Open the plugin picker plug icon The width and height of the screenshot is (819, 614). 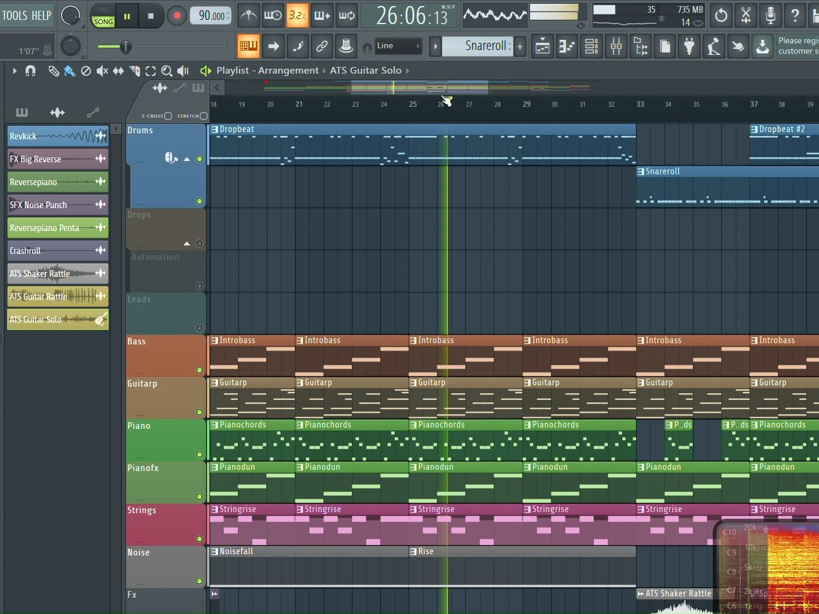click(x=689, y=46)
